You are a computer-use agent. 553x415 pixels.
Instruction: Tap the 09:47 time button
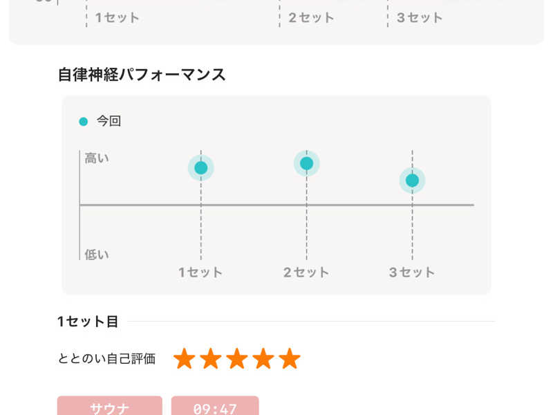tap(215, 407)
